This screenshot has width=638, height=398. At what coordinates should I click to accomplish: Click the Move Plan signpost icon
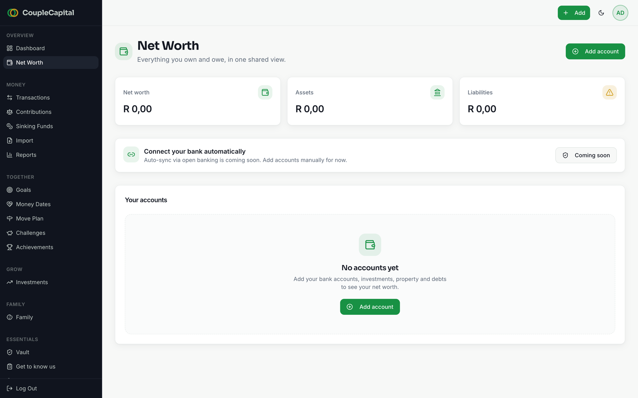point(10,218)
